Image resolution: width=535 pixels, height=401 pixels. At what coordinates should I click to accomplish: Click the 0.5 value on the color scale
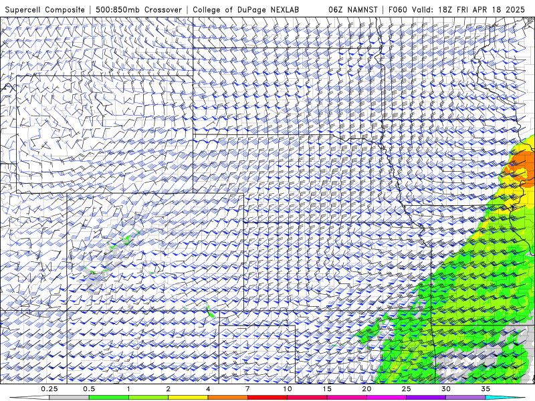[89, 389]
